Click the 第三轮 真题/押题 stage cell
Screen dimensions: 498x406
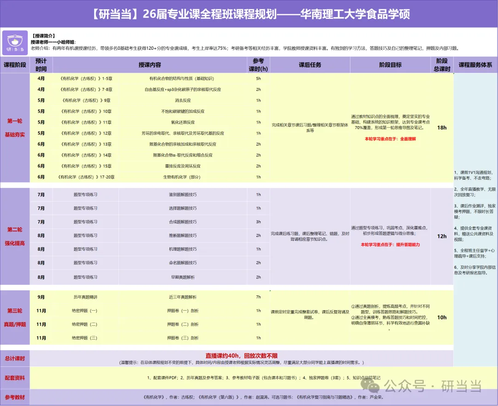click(15, 318)
